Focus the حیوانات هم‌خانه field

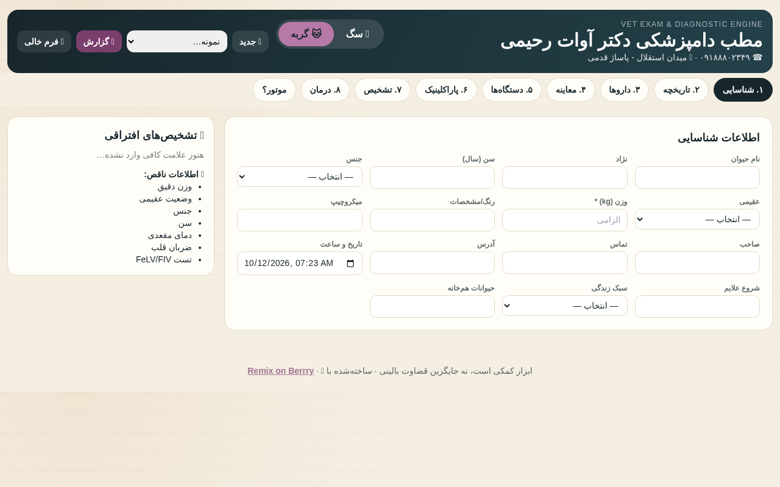click(432, 306)
